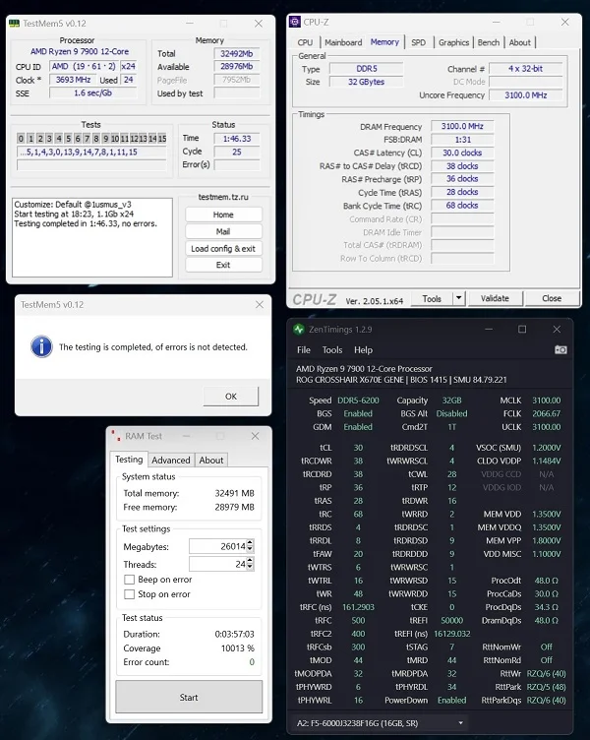Click the Coverage 10013 % value
Screen dimensions: 590x740
[237, 647]
